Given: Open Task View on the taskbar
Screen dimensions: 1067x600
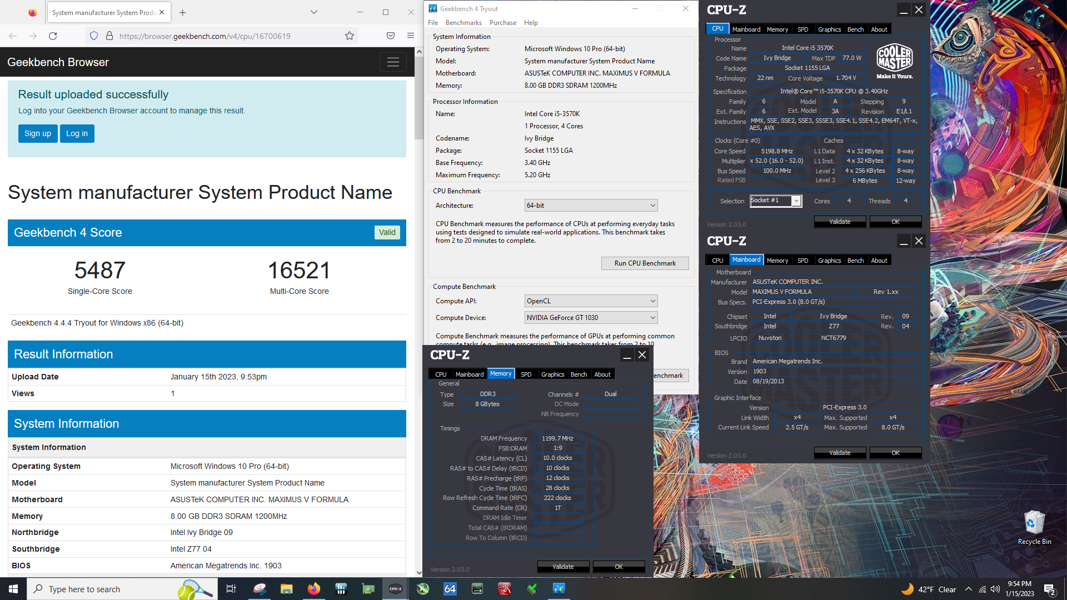Looking at the screenshot, I should [x=231, y=589].
